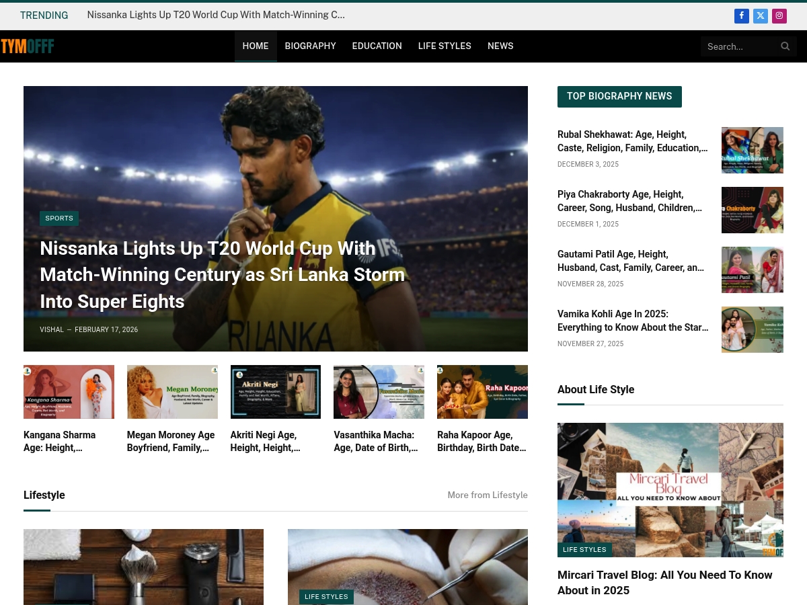Open the Facebook social icon

tap(742, 15)
